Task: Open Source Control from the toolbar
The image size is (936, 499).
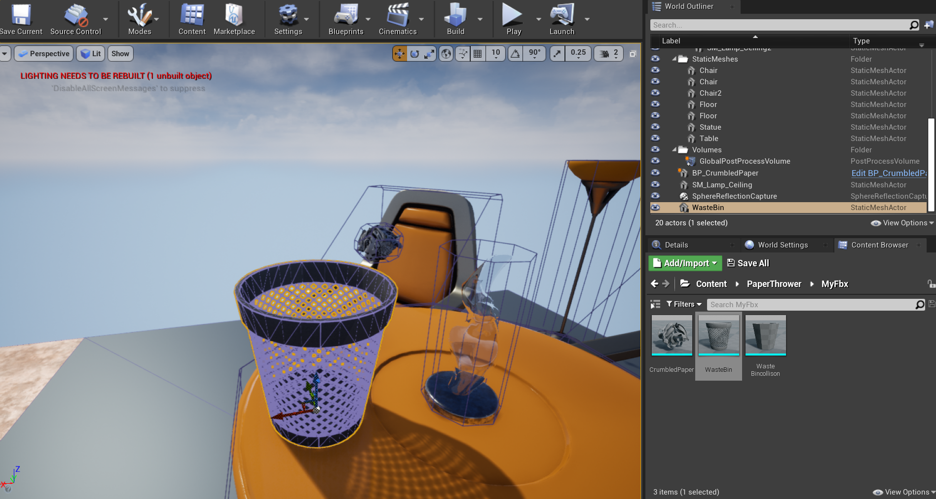Action: (75, 19)
